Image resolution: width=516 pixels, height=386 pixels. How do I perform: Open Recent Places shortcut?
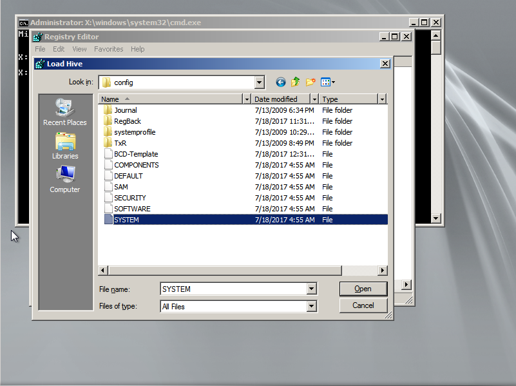pyautogui.click(x=65, y=112)
